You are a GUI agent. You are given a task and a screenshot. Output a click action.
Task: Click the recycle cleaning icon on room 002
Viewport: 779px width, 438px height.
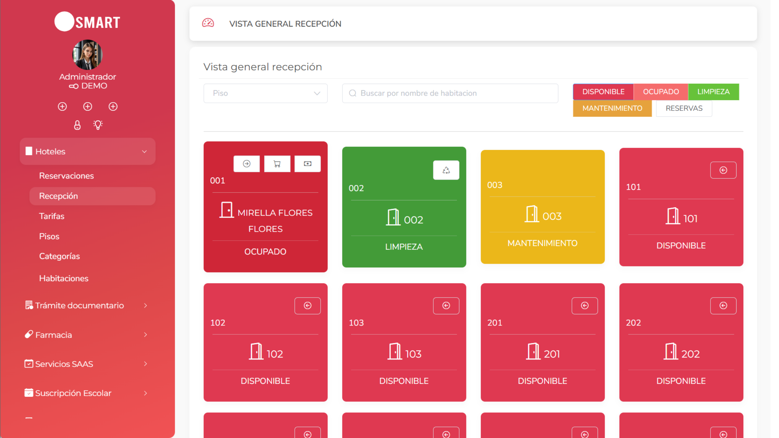pos(446,170)
